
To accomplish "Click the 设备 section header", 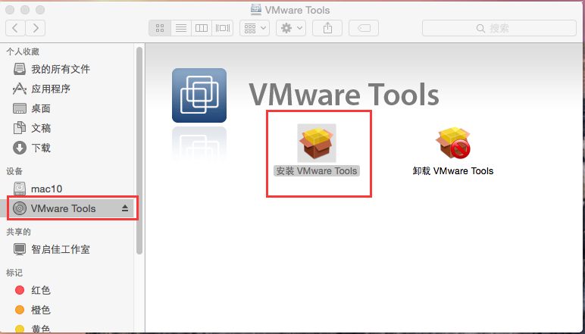I will pyautogui.click(x=14, y=171).
